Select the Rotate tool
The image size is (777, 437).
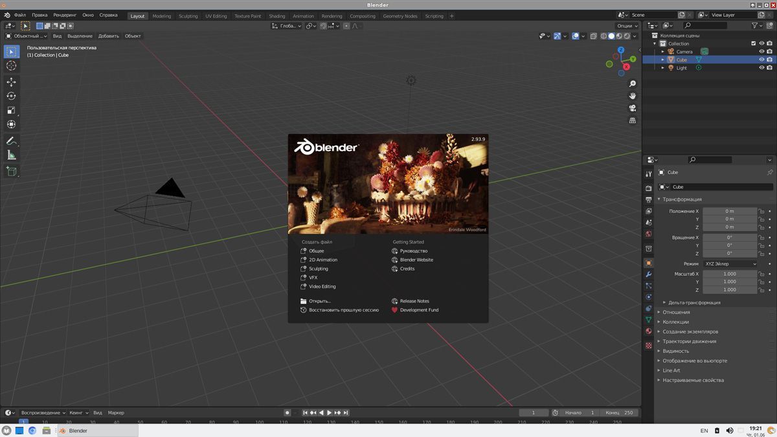click(x=11, y=96)
